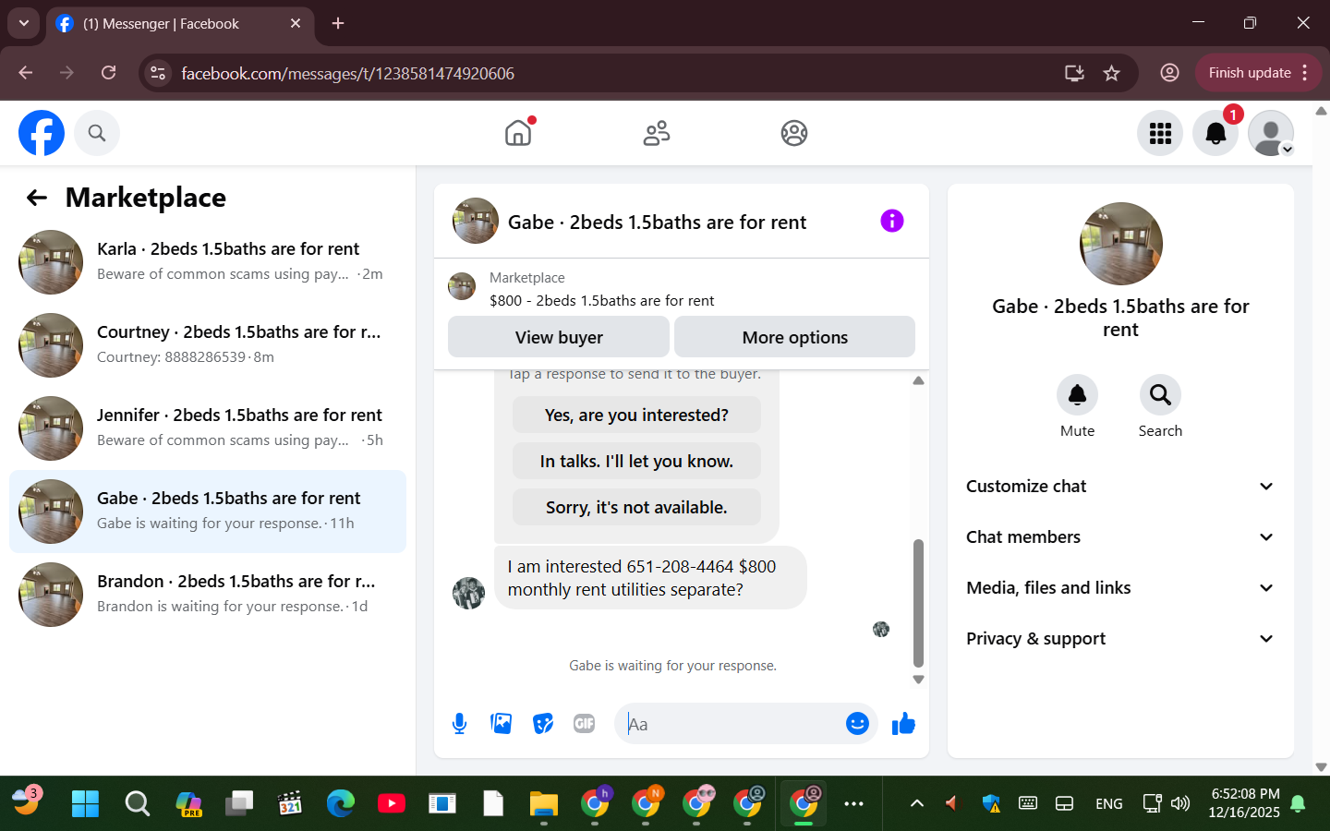Open Windows taskbar search
The image size is (1330, 831).
click(x=138, y=803)
